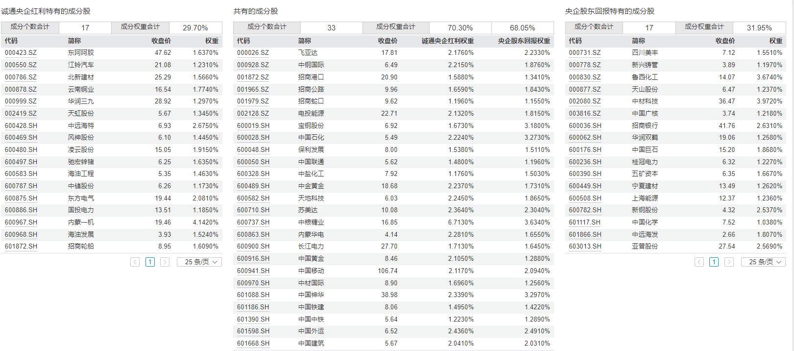The height and width of the screenshot is (351, 794).
Task: Click the weight value 4.1420%
Action: tap(205, 222)
